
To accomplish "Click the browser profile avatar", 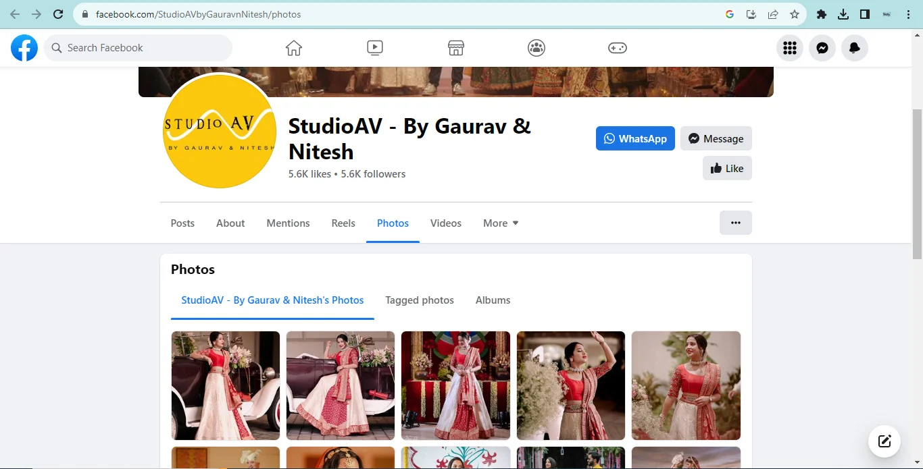I will point(887,14).
